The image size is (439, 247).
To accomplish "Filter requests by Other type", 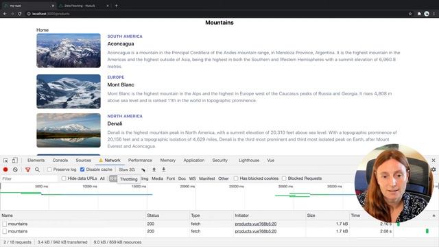I will (x=224, y=178).
